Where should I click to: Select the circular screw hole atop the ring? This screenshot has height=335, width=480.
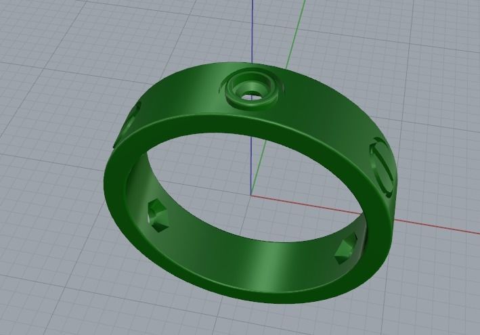252,89
